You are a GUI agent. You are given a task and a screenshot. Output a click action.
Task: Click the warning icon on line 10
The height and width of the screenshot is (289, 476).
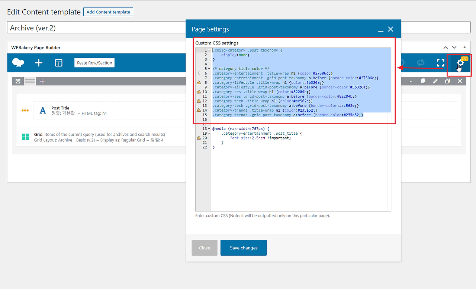point(199,92)
